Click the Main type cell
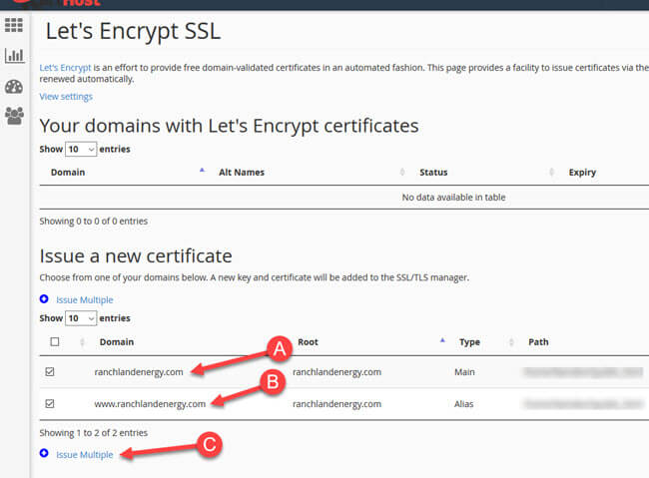 click(464, 372)
